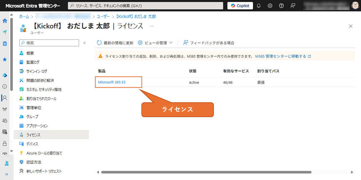Image resolution: width=361 pixels, height=180 pixels.
Task: Collapse the side menu with « chevron
Action: [84, 43]
